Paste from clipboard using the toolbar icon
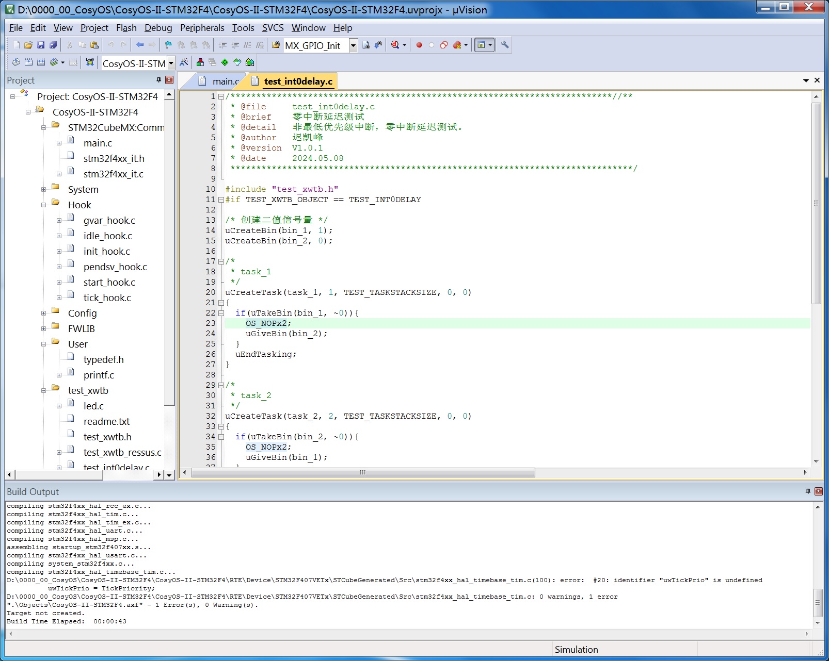 coord(94,45)
